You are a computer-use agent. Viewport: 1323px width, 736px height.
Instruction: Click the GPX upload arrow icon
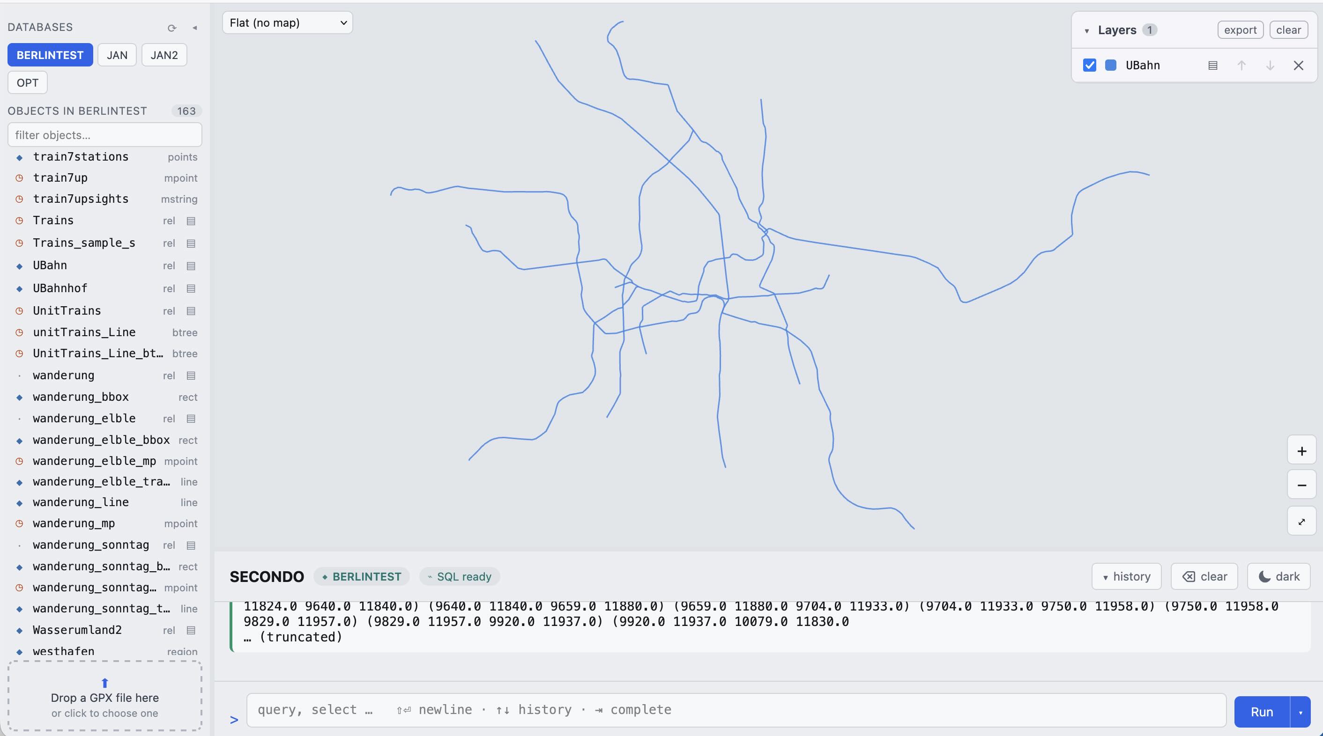tap(105, 682)
